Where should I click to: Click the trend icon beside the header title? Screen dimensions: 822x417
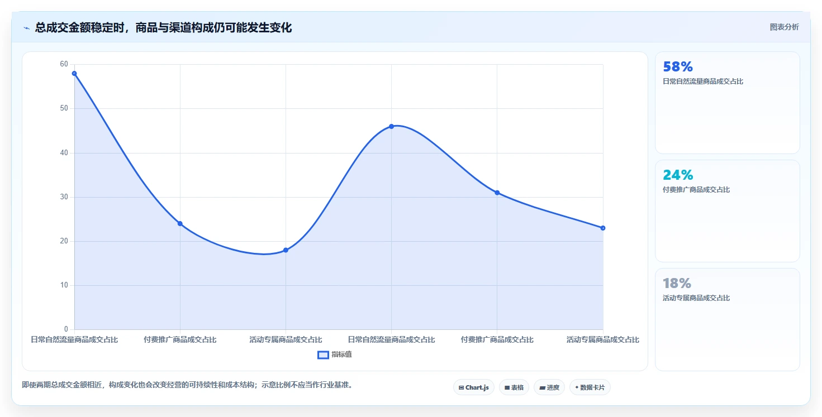tap(26, 28)
